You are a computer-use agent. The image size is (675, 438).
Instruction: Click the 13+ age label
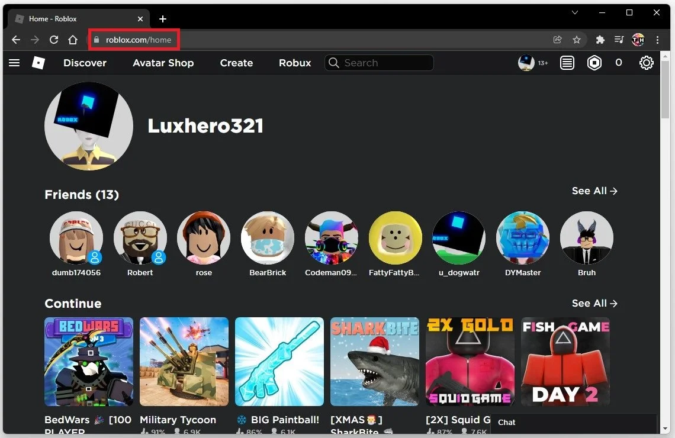click(x=543, y=63)
